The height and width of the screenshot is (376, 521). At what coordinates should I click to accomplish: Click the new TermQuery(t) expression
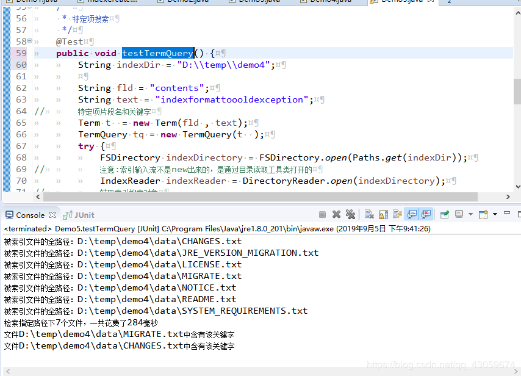pos(210,135)
